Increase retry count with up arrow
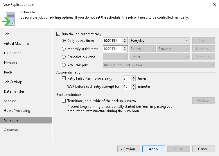This screenshot has width=219, height=156. click(x=134, y=77)
